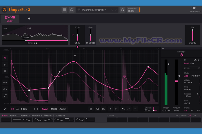Click the 259Hz band split handle
202x134 pixels.
coord(26,40)
